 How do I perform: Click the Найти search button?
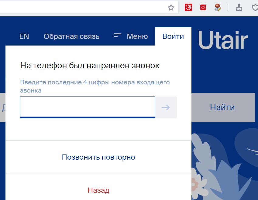point(222,107)
